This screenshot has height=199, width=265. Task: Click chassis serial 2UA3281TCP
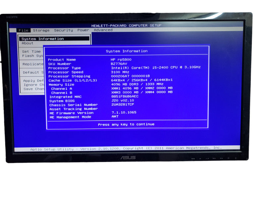(x=123, y=104)
